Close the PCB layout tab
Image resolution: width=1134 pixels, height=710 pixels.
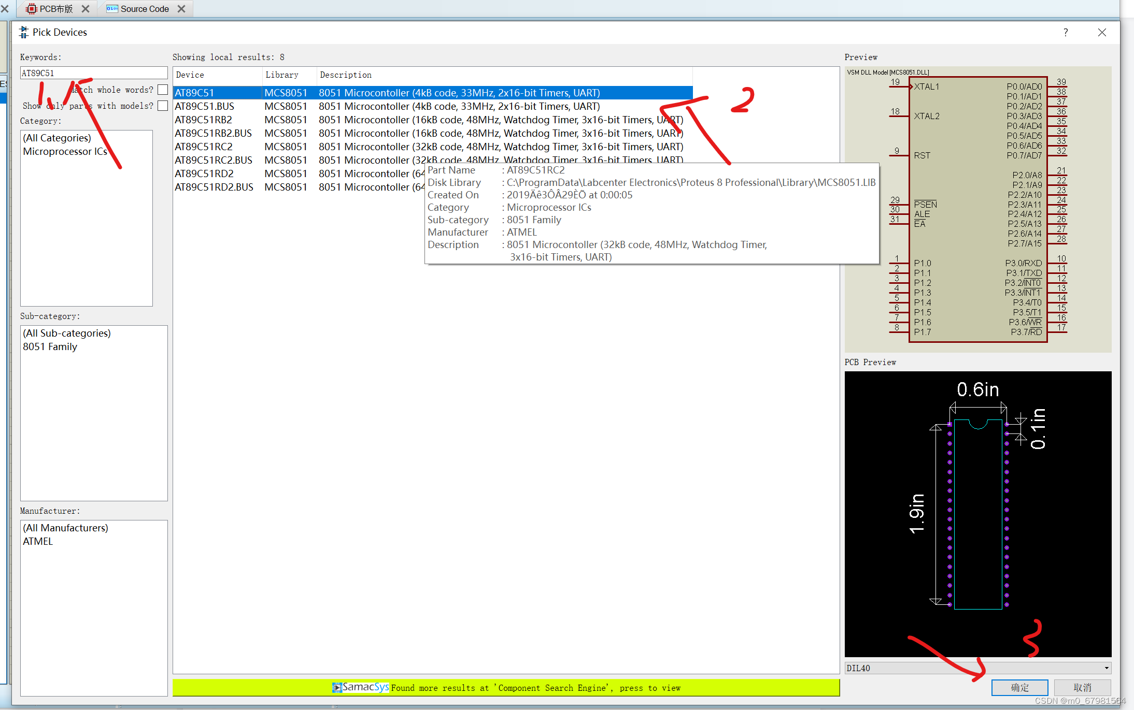86,9
